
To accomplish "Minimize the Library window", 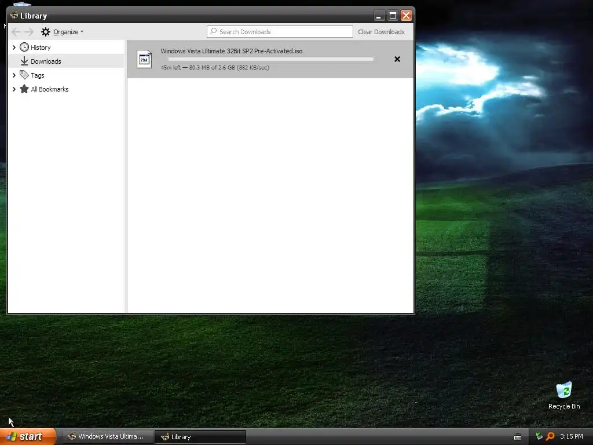I will [x=379, y=16].
